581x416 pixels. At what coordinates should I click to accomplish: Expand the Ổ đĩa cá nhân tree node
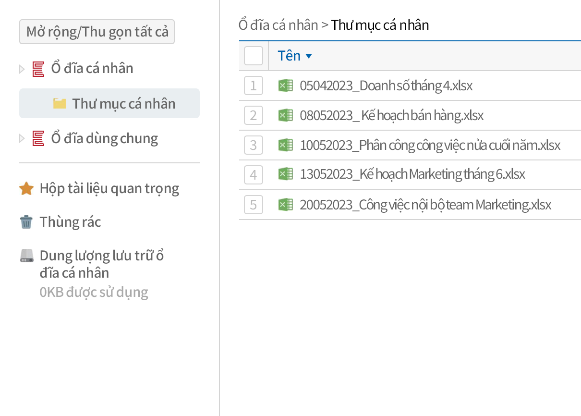click(x=21, y=68)
